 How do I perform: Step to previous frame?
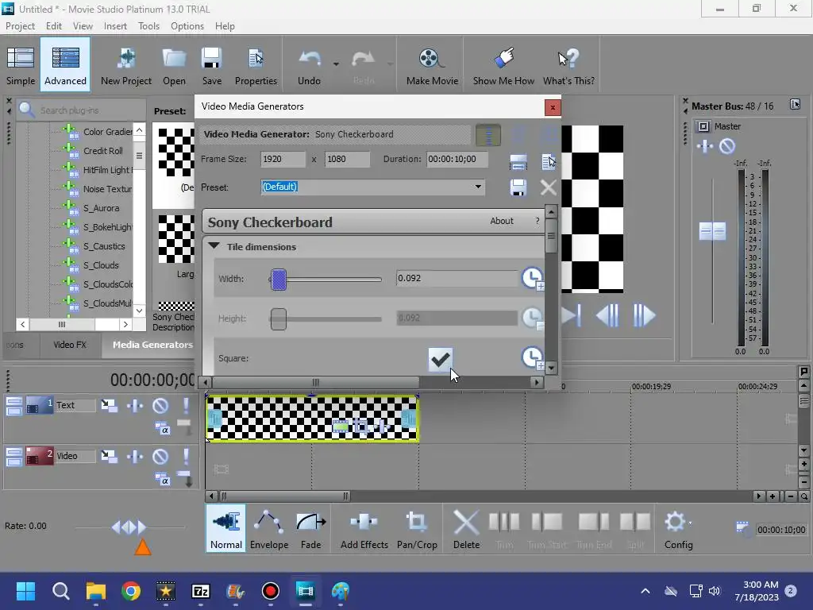(x=607, y=315)
